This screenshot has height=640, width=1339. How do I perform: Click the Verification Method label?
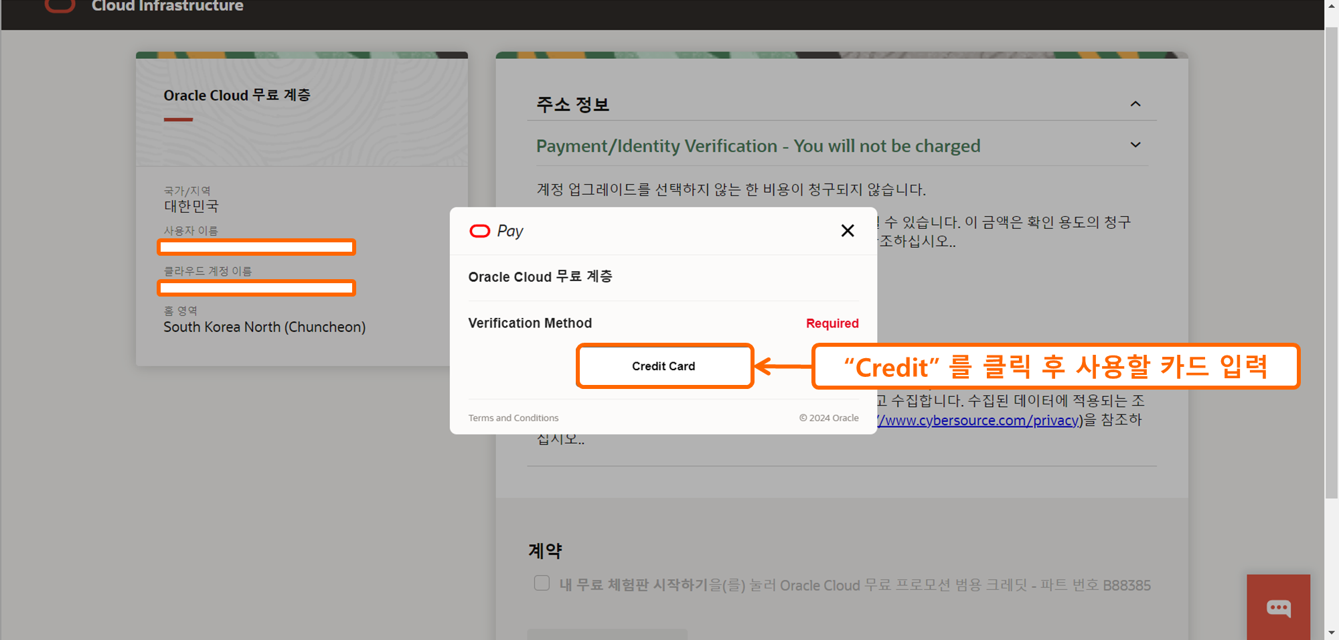(x=530, y=323)
